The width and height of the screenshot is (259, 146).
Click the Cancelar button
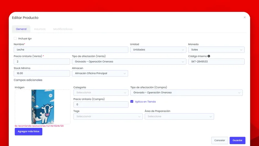(x=220, y=140)
